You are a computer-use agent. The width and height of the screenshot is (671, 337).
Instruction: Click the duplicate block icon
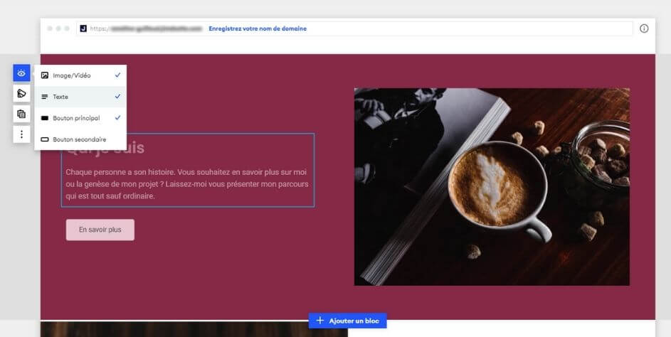(21, 114)
